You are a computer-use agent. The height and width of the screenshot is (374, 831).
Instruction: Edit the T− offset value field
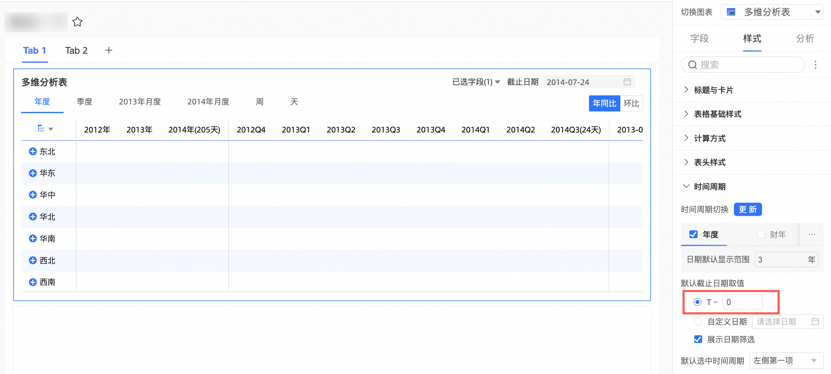click(x=743, y=302)
